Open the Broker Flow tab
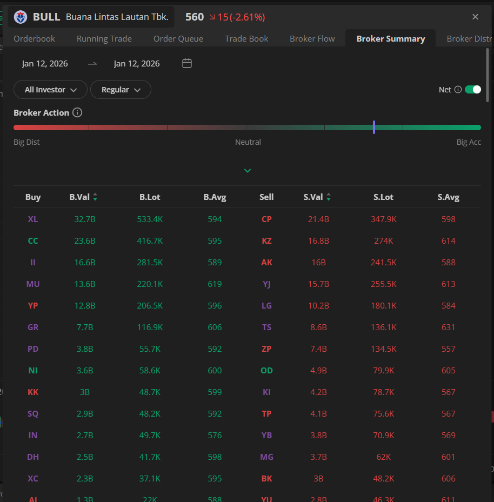This screenshot has height=502, width=494. click(x=312, y=38)
